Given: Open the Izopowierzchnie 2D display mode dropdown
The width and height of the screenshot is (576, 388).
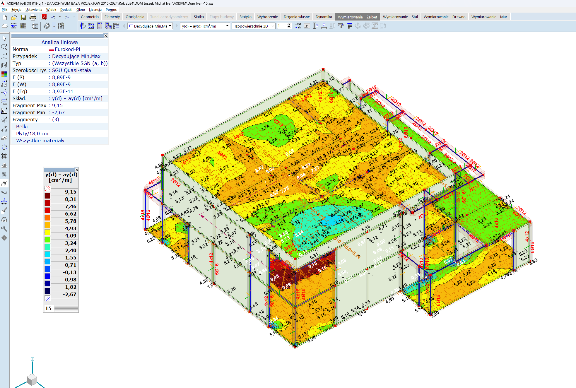Looking at the screenshot, I should point(273,26).
